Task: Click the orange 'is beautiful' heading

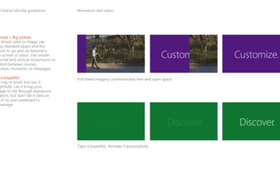Action: coord(10,78)
